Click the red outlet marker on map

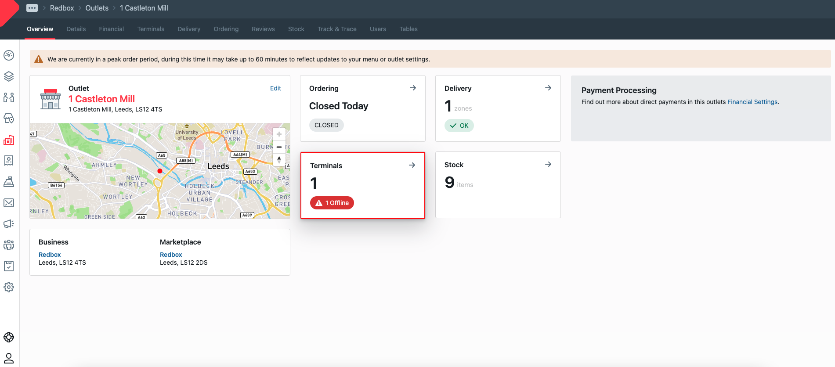click(x=160, y=171)
